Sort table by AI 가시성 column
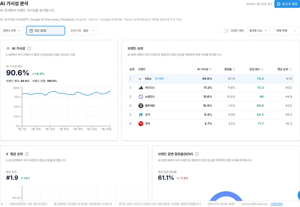The width and height of the screenshot is (300, 207). [x=204, y=69]
